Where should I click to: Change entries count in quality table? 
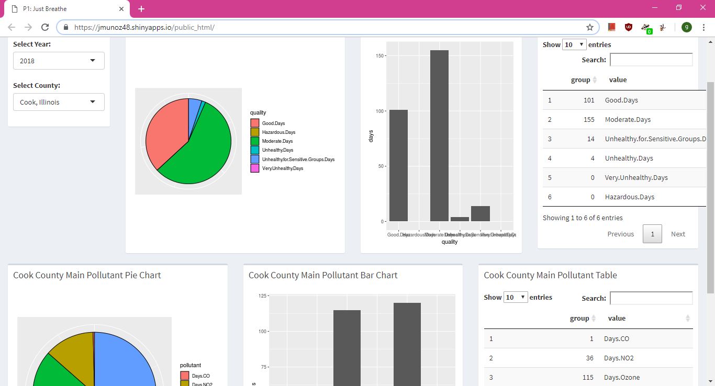click(x=574, y=44)
